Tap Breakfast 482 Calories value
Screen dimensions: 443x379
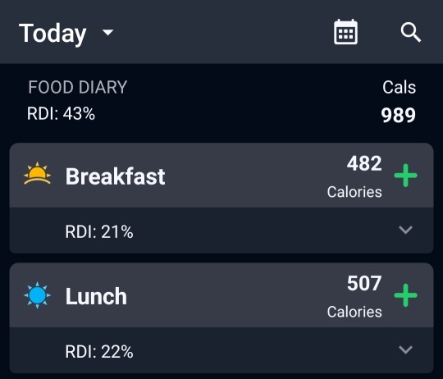coord(354,176)
